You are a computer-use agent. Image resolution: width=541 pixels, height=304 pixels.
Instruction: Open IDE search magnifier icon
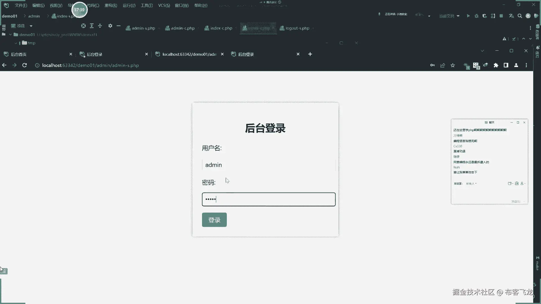(x=520, y=16)
